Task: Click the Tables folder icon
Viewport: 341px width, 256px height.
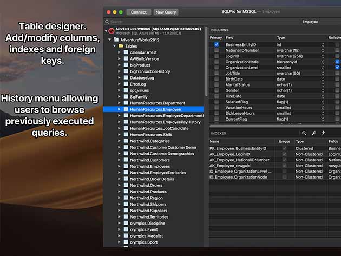Action: pyautogui.click(x=121, y=46)
